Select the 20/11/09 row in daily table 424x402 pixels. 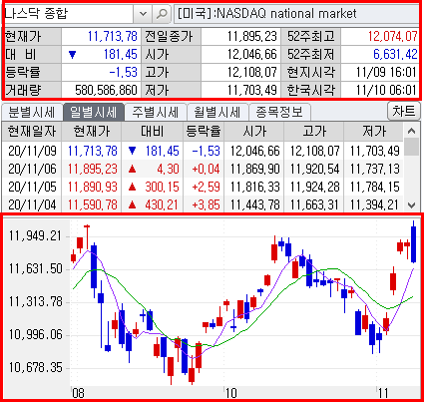[x=203, y=151]
